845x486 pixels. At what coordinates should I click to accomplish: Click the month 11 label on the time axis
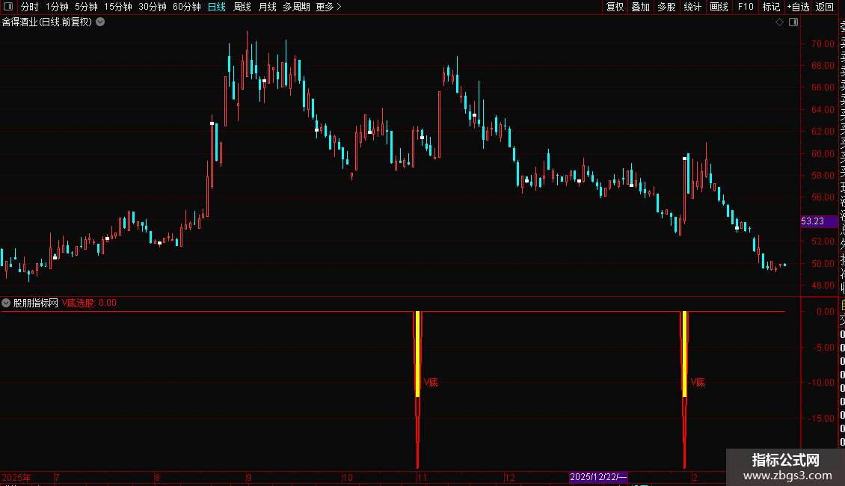(x=422, y=477)
